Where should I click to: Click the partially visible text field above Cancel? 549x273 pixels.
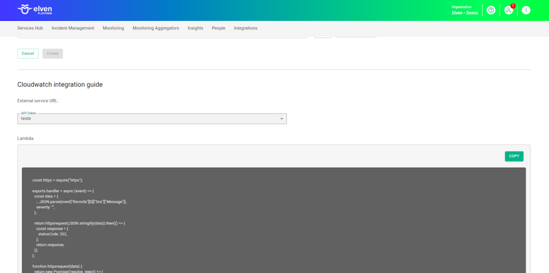pyautogui.click(x=161, y=35)
